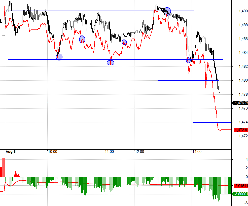The width and height of the screenshot is (248, 206).
Task: Select the 12:00 time axis label
Action: coord(140,152)
